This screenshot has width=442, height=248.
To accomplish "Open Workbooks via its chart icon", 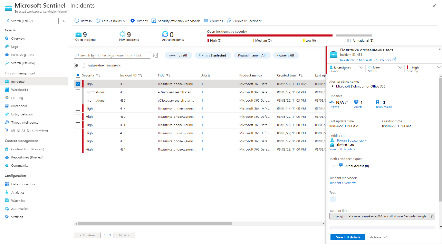I will pos(7,90).
